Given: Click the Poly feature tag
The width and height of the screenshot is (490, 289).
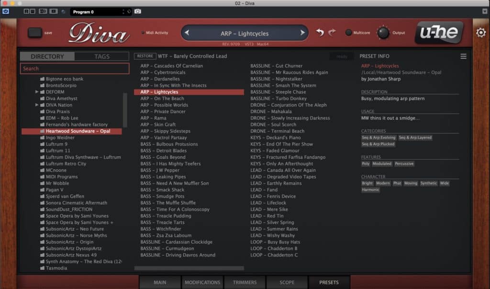Looking at the screenshot, I should (x=365, y=164).
